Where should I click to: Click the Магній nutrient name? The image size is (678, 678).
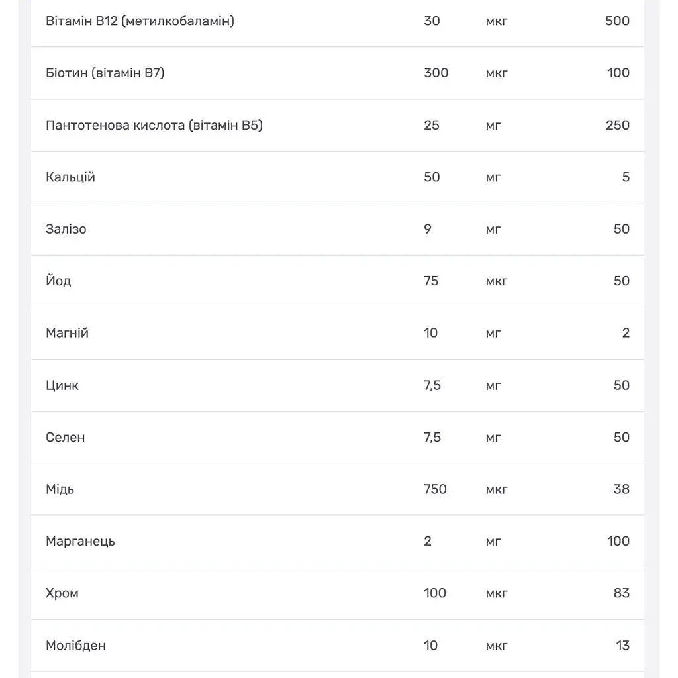click(67, 333)
